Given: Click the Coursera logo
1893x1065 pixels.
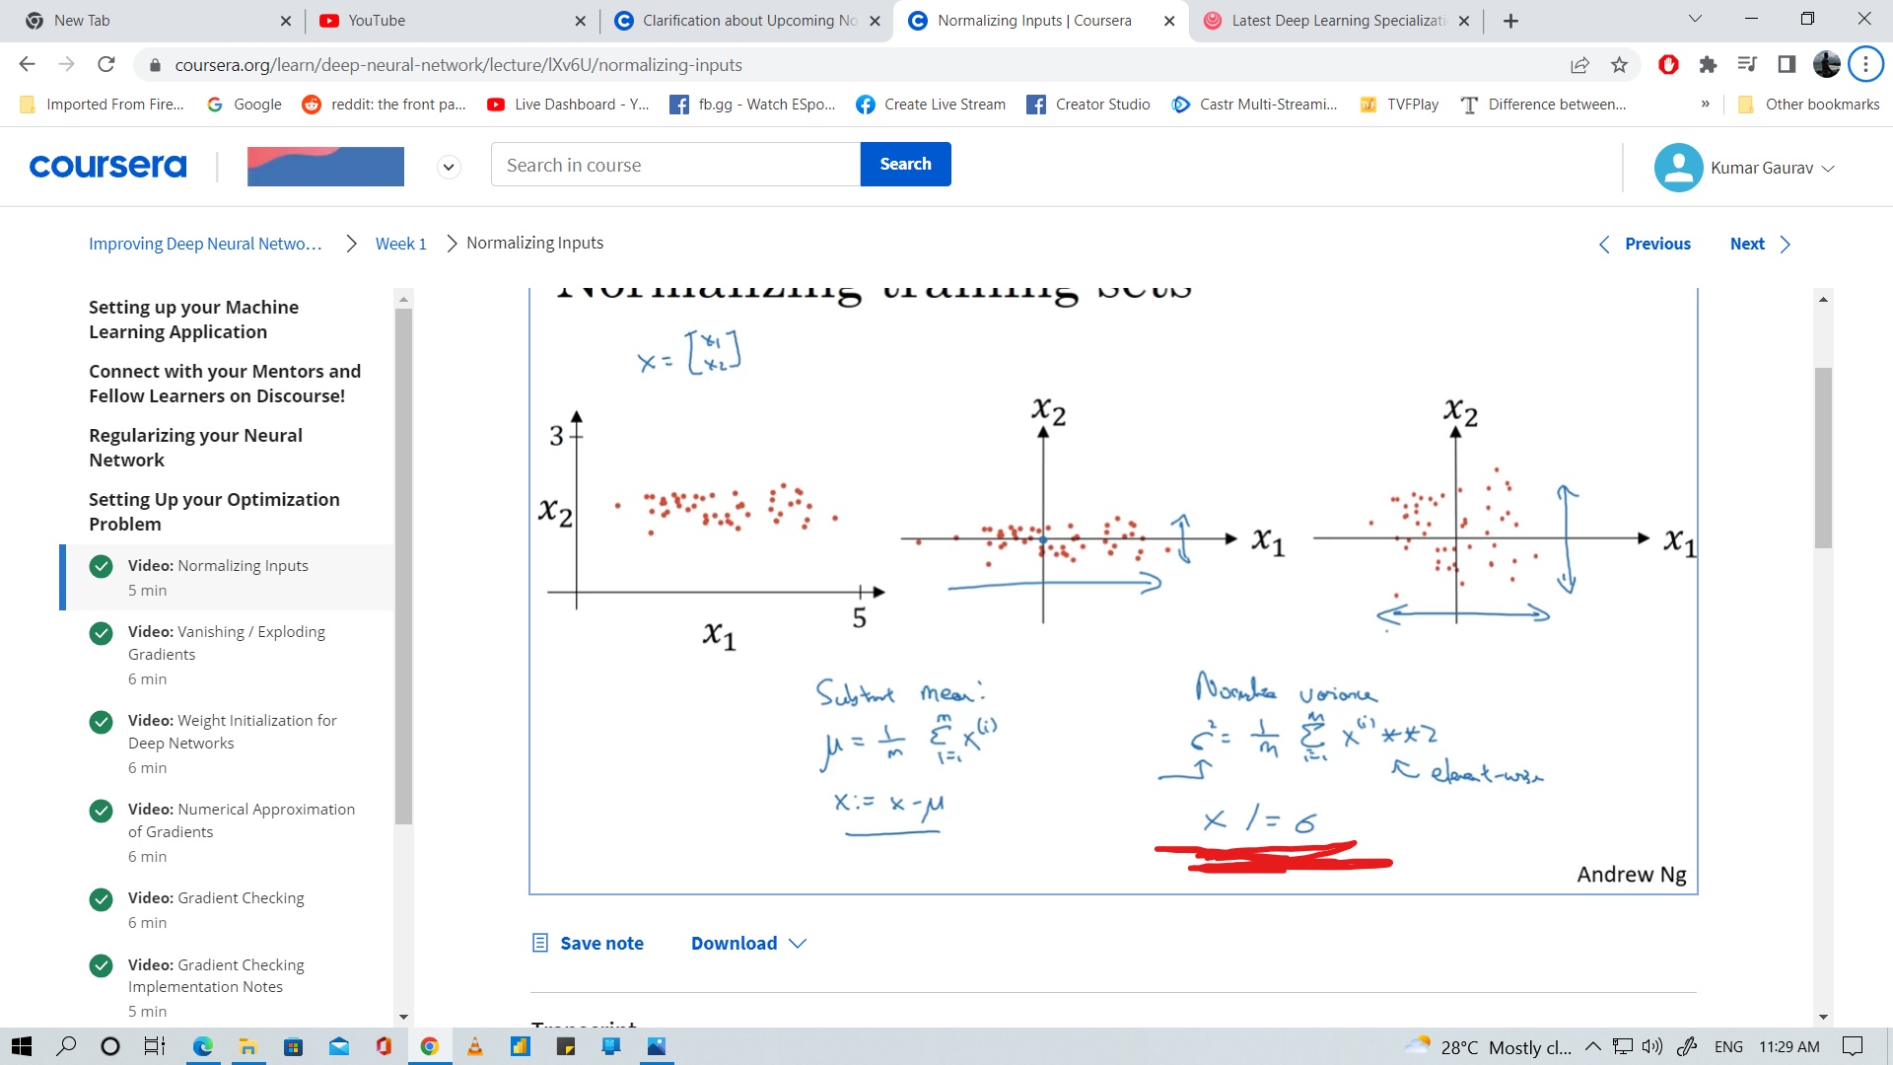Looking at the screenshot, I should 107,166.
